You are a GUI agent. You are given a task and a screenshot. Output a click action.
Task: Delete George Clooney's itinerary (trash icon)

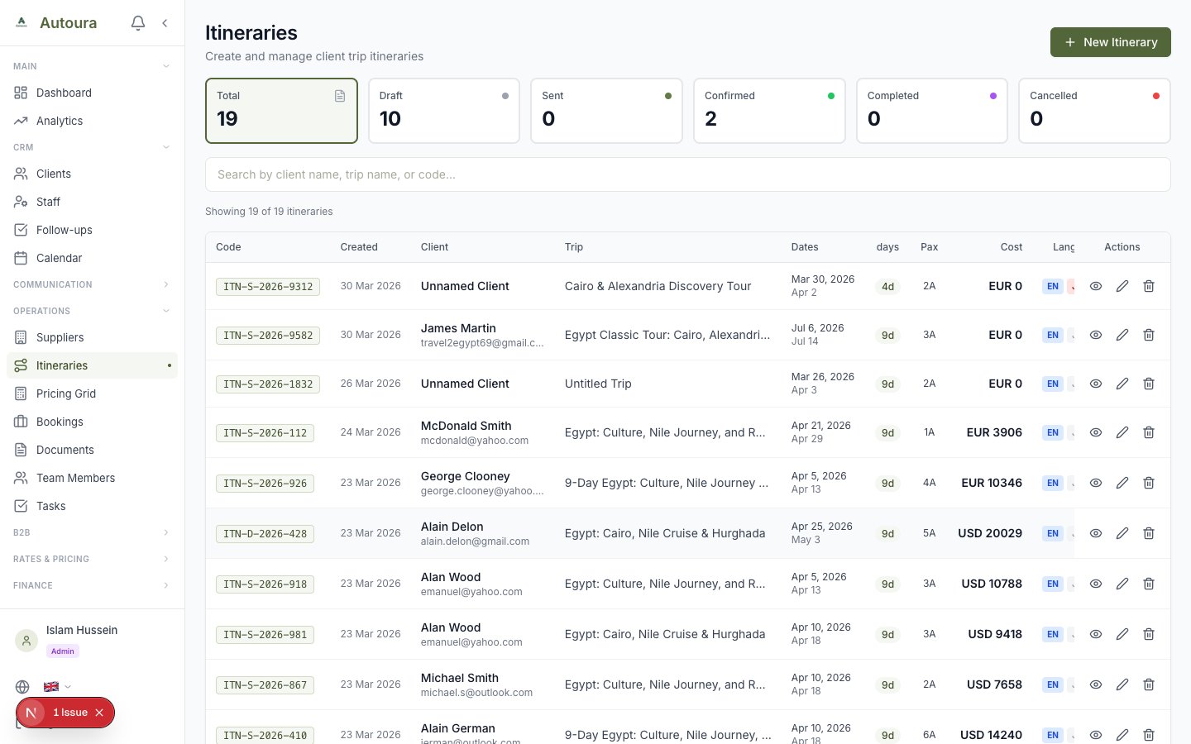tap(1149, 483)
